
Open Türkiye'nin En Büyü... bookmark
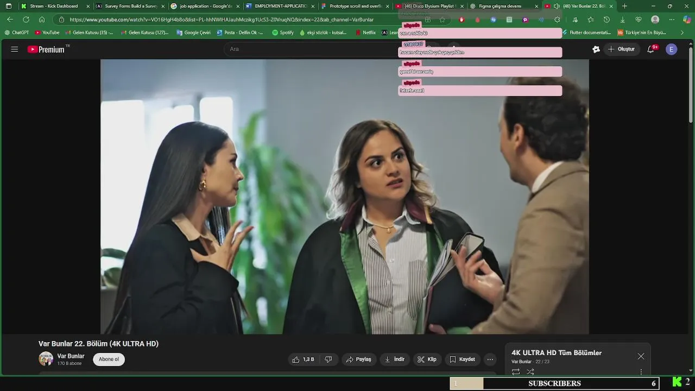tap(642, 33)
